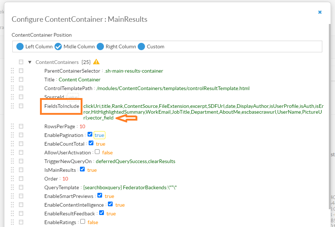Tick the EnableRatings checkbox
Image resolution: width=335 pixels, height=227 pixels.
[82, 222]
